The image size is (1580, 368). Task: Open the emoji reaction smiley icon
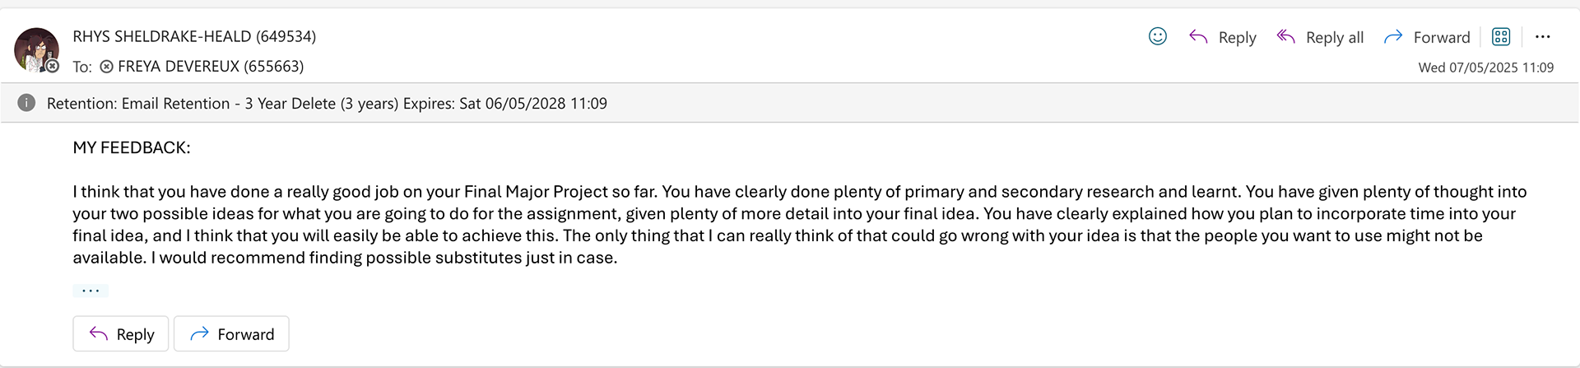(1157, 36)
